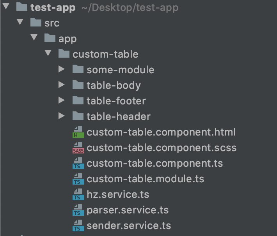Click the test-app root folder icon
Screen dimensions: 277x236
pos(22,7)
